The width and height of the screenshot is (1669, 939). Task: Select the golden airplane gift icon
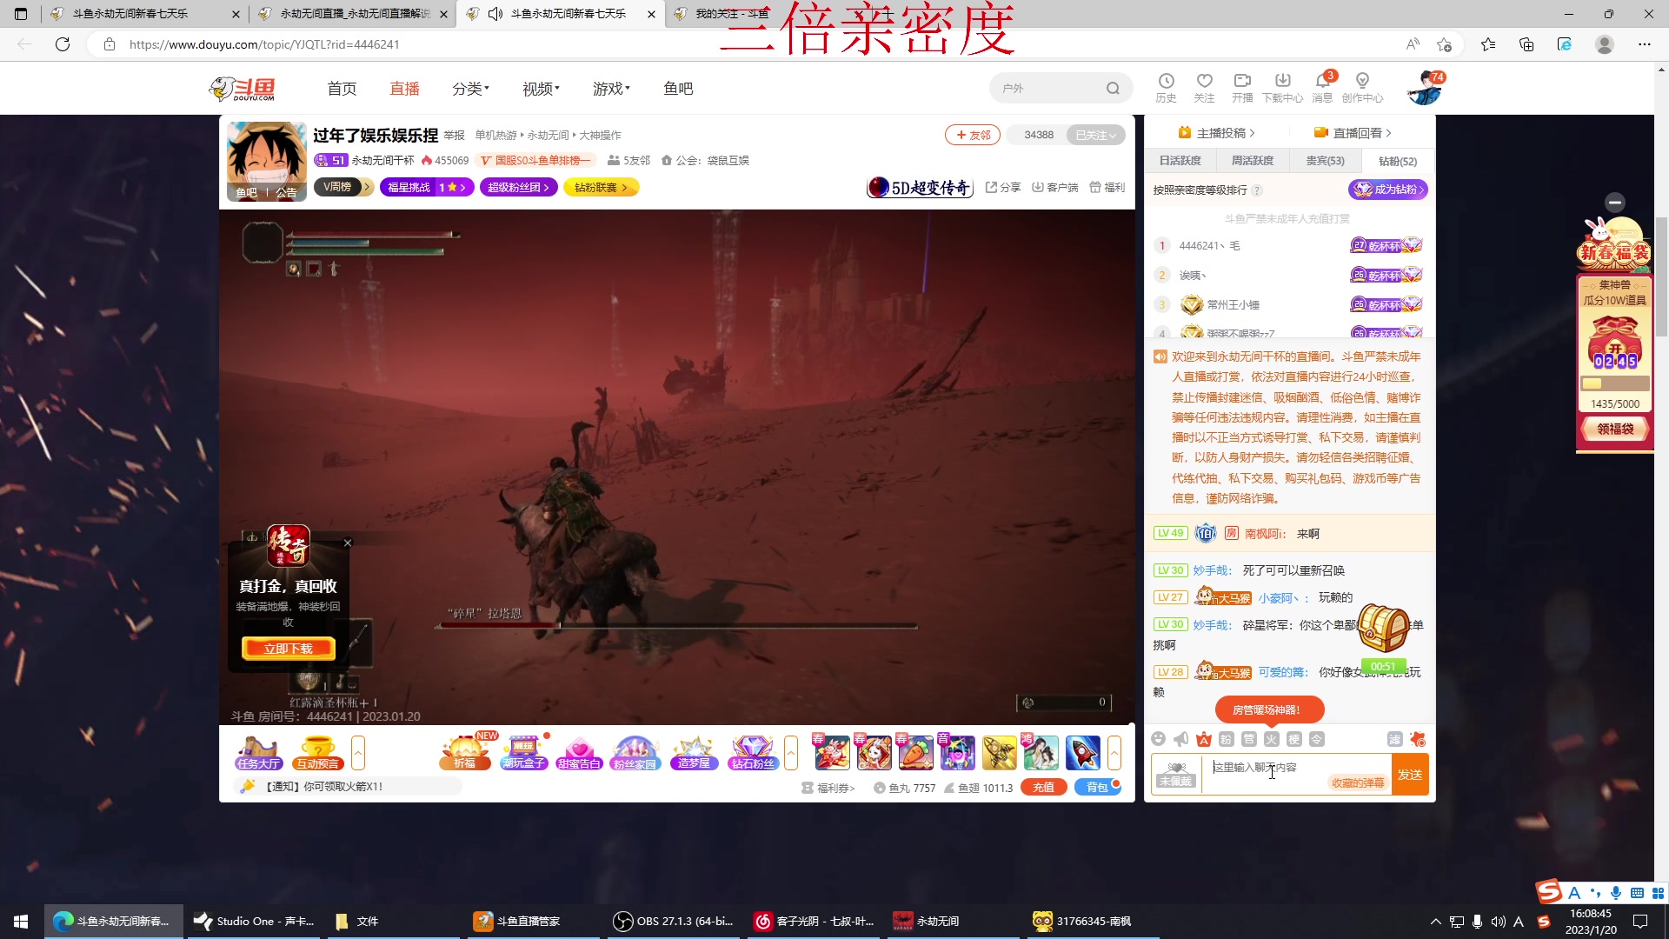(999, 752)
